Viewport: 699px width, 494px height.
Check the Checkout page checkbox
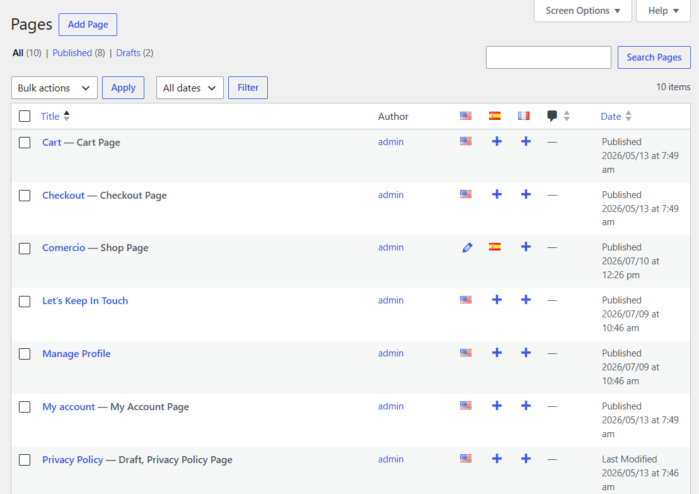point(25,196)
